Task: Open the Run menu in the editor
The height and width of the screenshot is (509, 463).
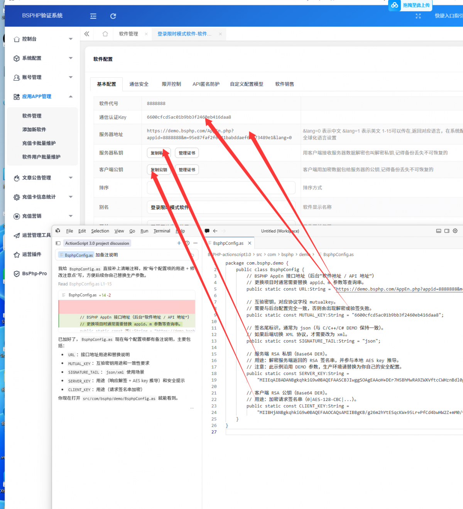Action: point(144,231)
